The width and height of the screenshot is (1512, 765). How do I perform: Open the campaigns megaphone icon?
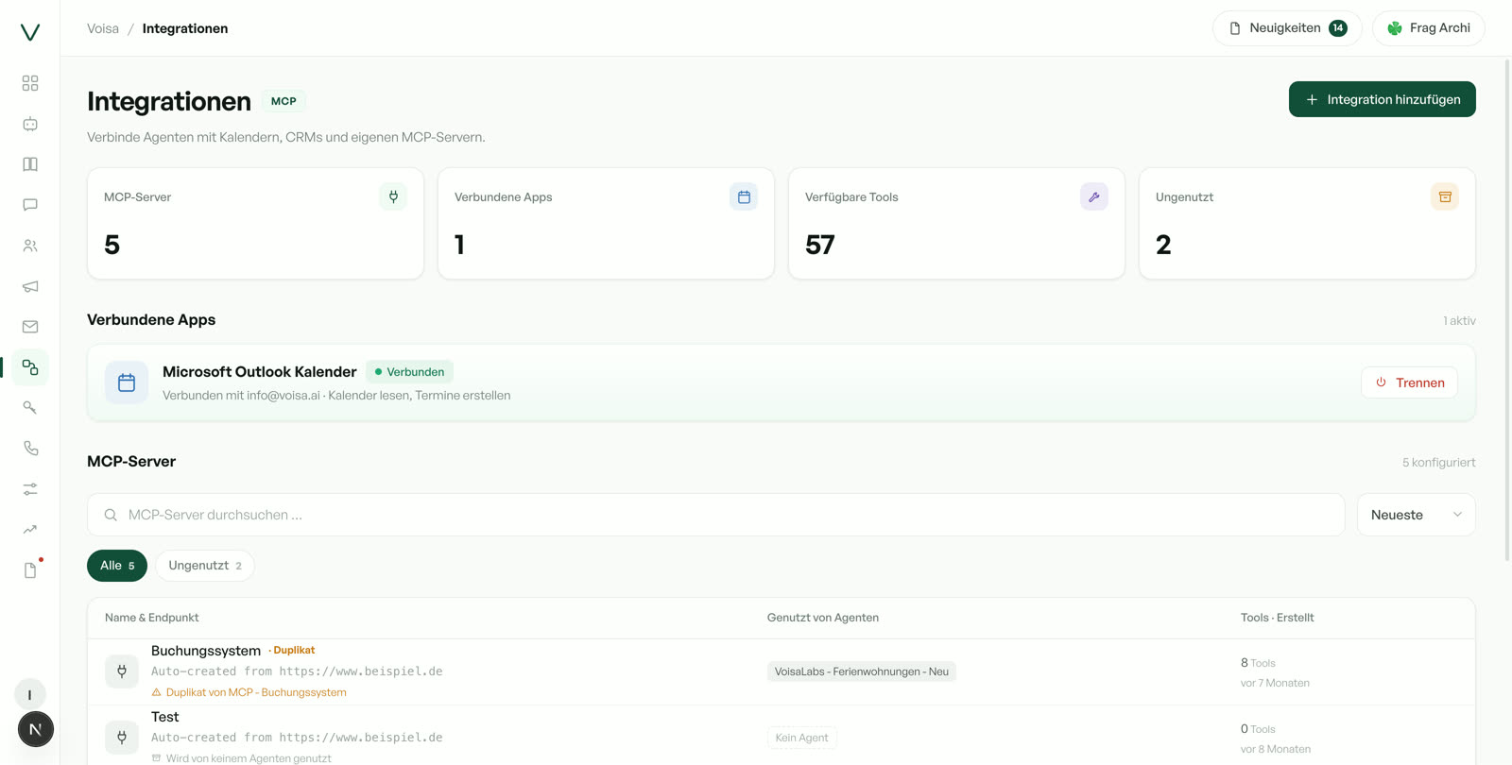click(30, 286)
